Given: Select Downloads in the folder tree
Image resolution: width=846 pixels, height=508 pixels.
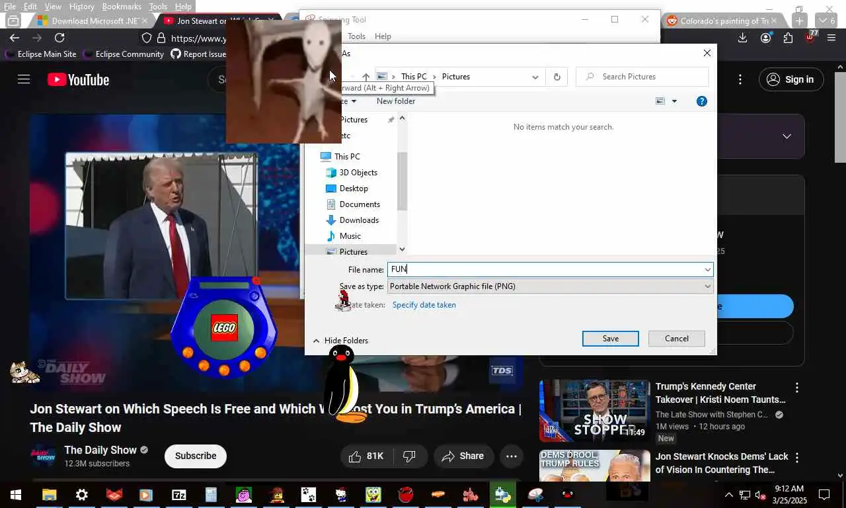Looking at the screenshot, I should [x=359, y=220].
